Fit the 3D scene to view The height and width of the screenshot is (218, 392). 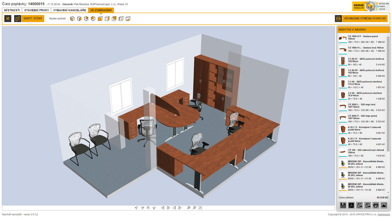(200, 208)
